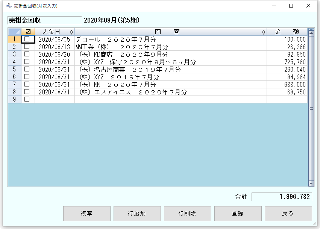320x229 pixels.
Task: Select row header number 4
Action: [x=15, y=62]
